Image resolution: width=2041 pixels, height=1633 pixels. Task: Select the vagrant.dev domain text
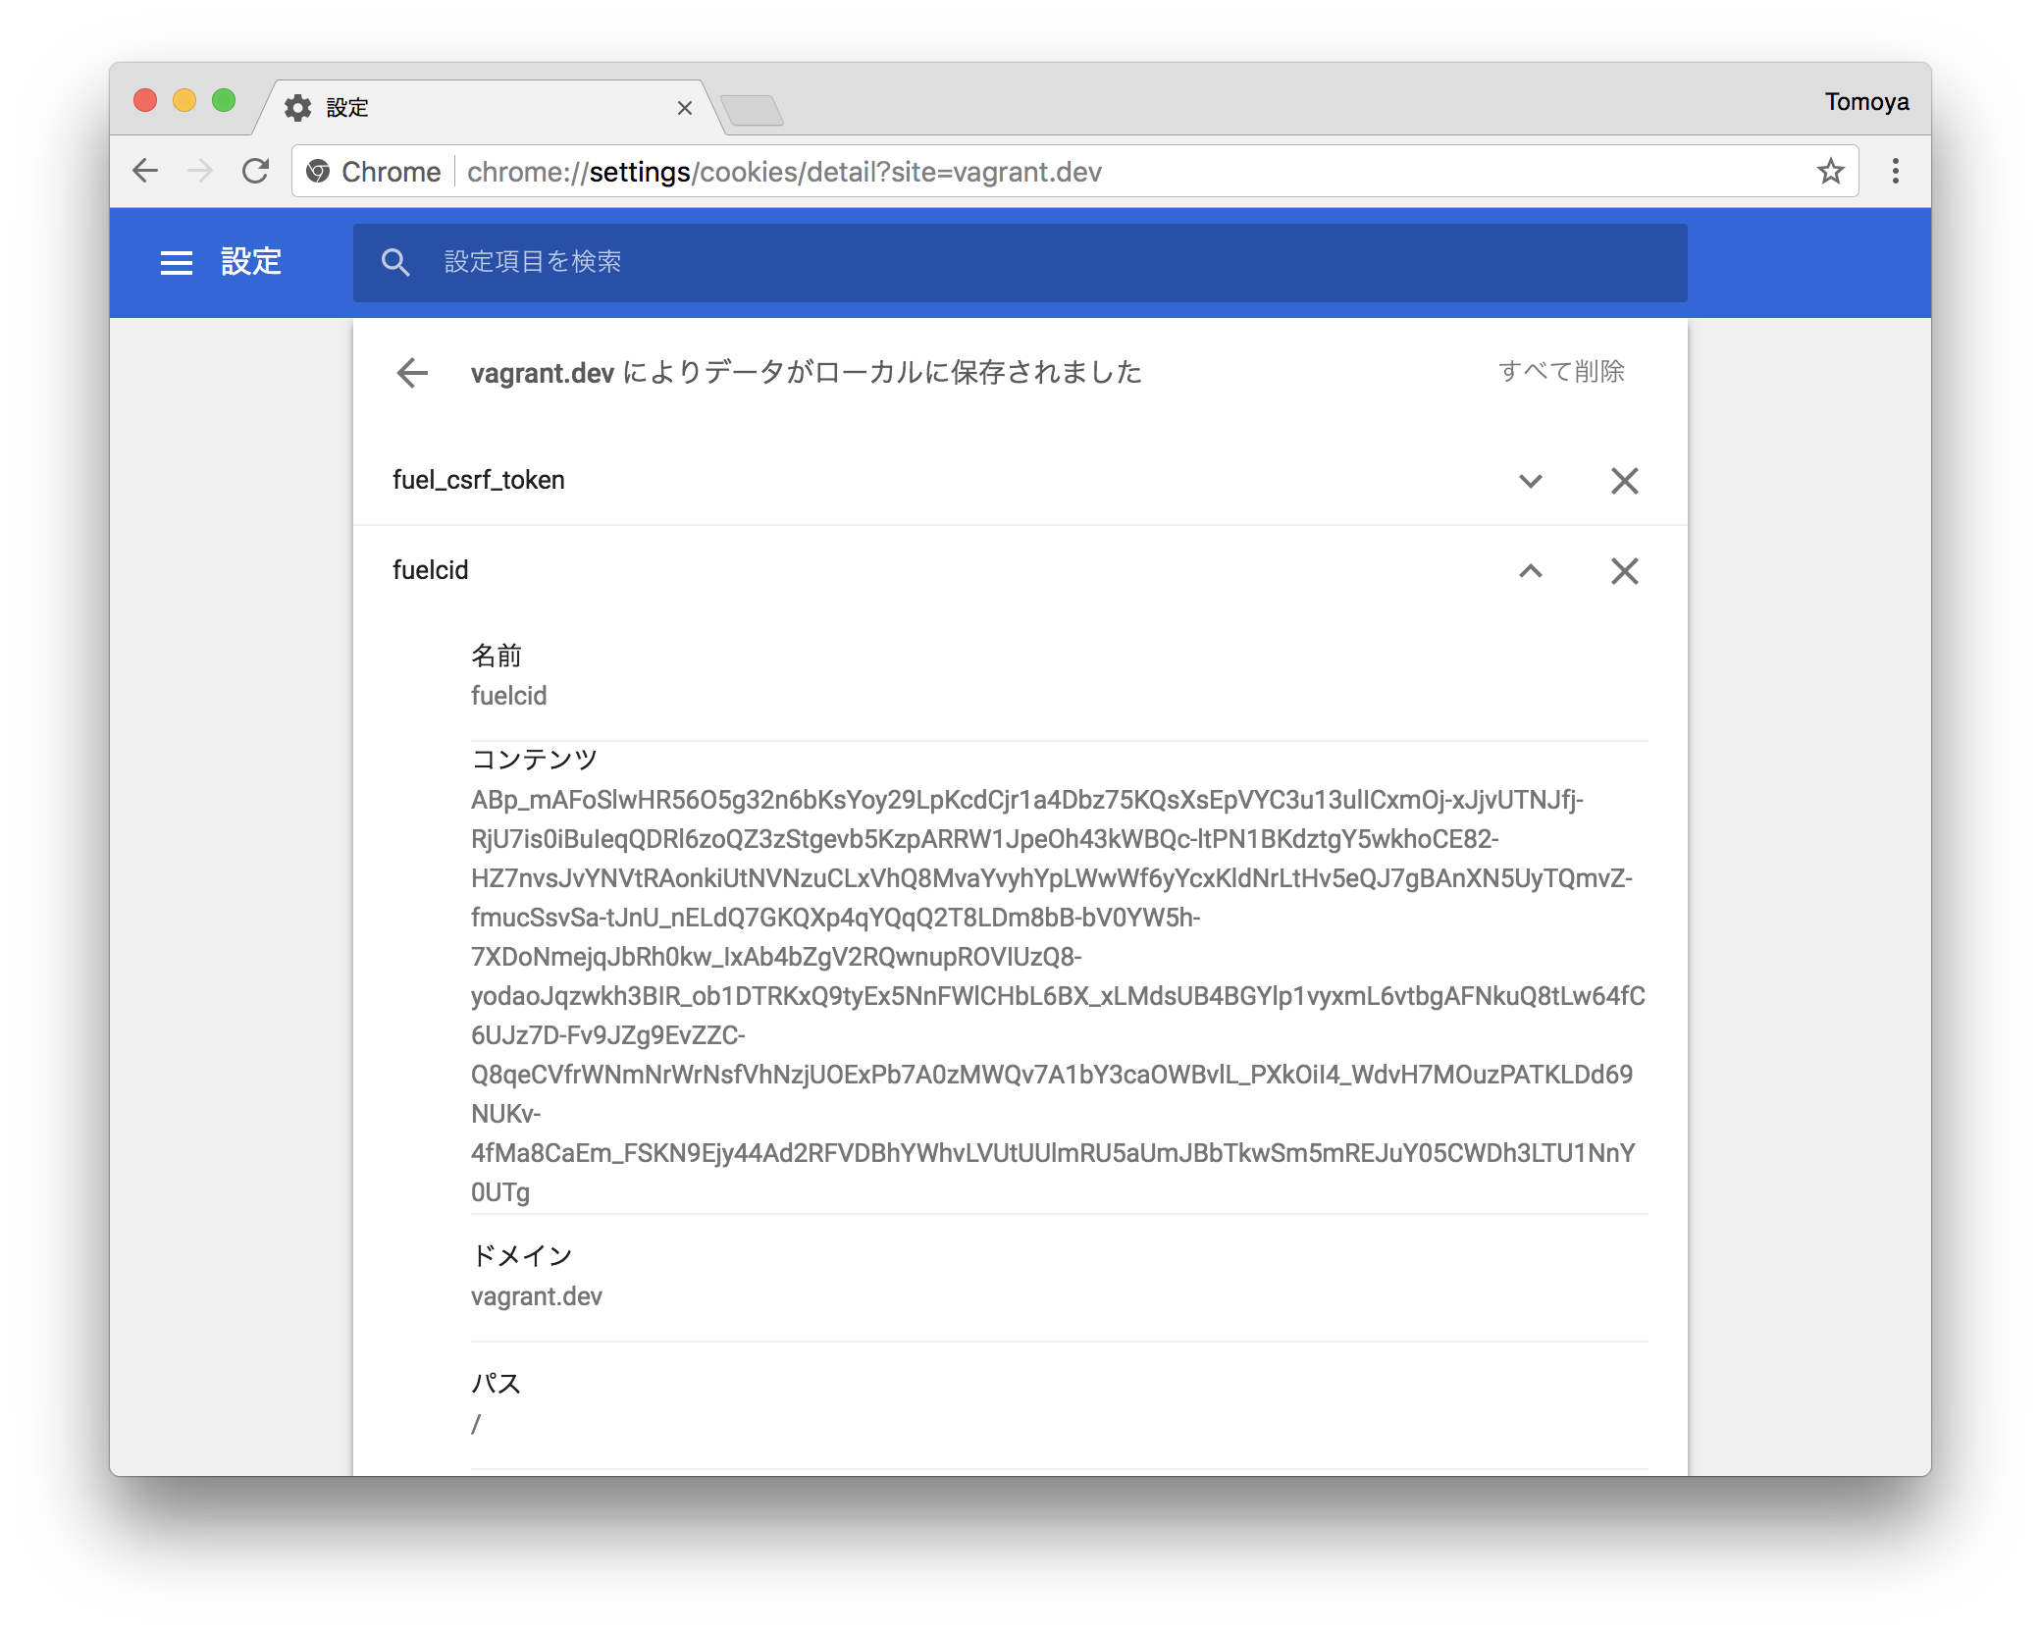pyautogui.click(x=536, y=1295)
